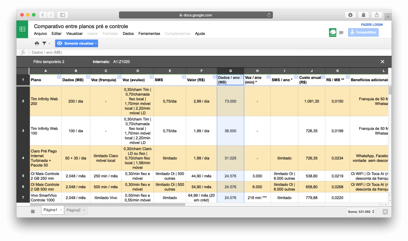Select column G header
The height and width of the screenshot is (241, 408).
(230, 71)
